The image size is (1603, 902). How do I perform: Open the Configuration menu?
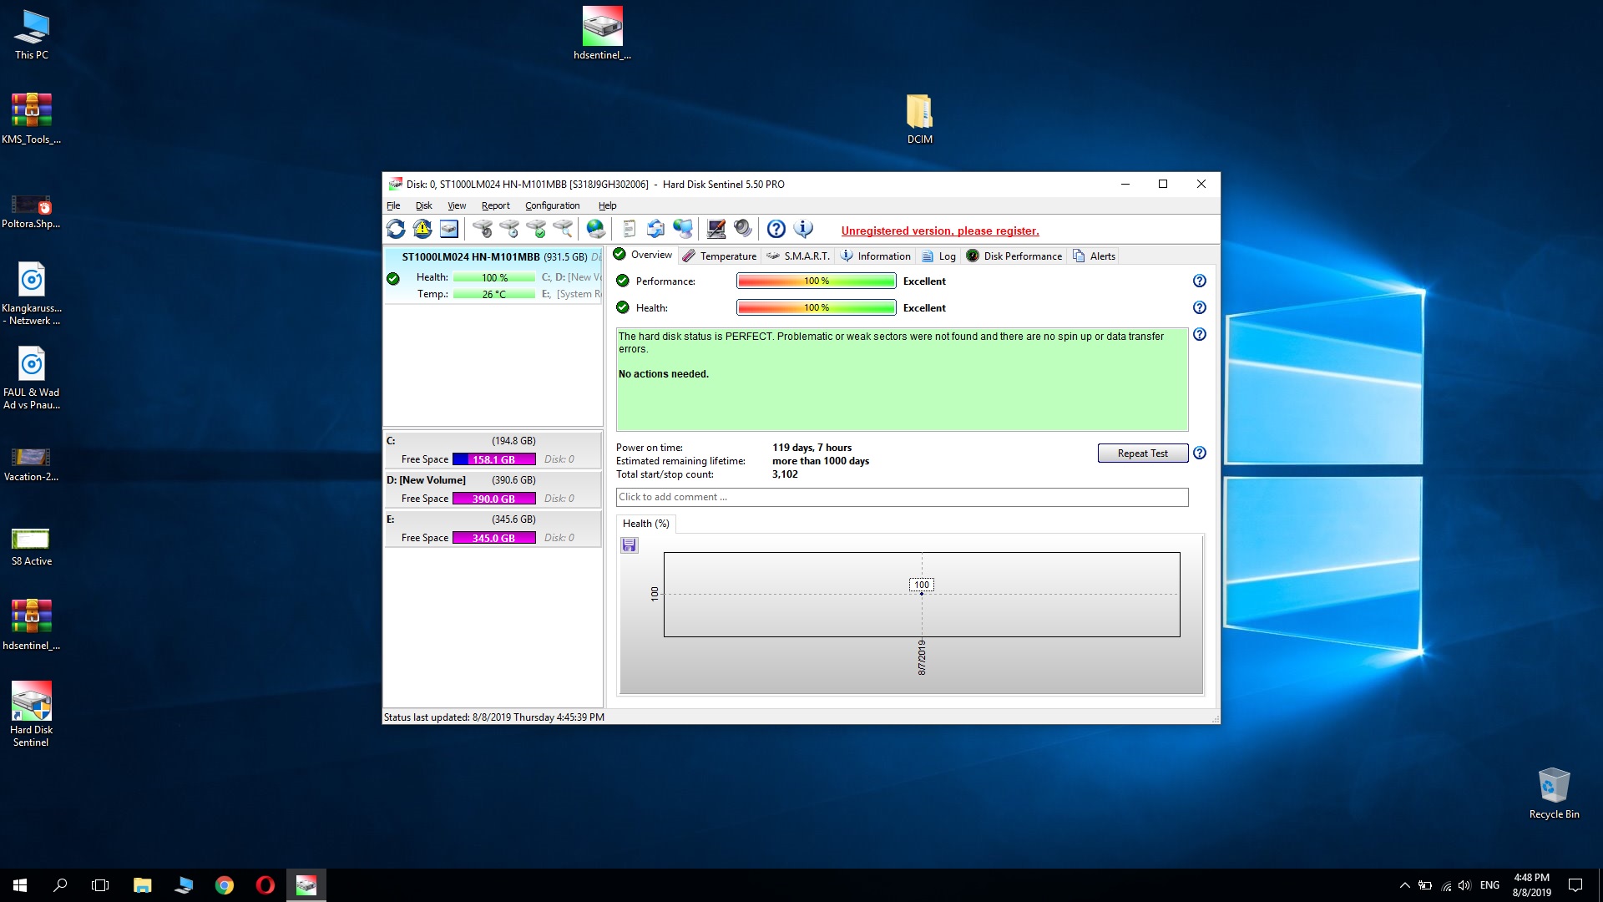coord(552,205)
